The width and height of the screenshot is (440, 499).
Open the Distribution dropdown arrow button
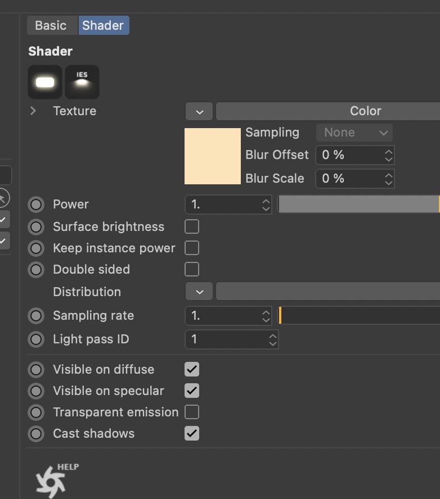tap(199, 292)
